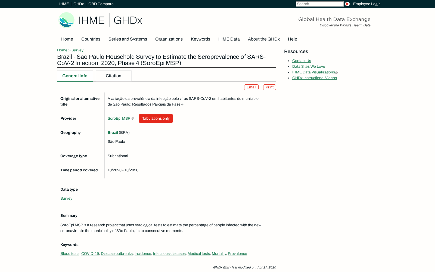Open the Brazil geography link
The height and width of the screenshot is (272, 435).
113,133
